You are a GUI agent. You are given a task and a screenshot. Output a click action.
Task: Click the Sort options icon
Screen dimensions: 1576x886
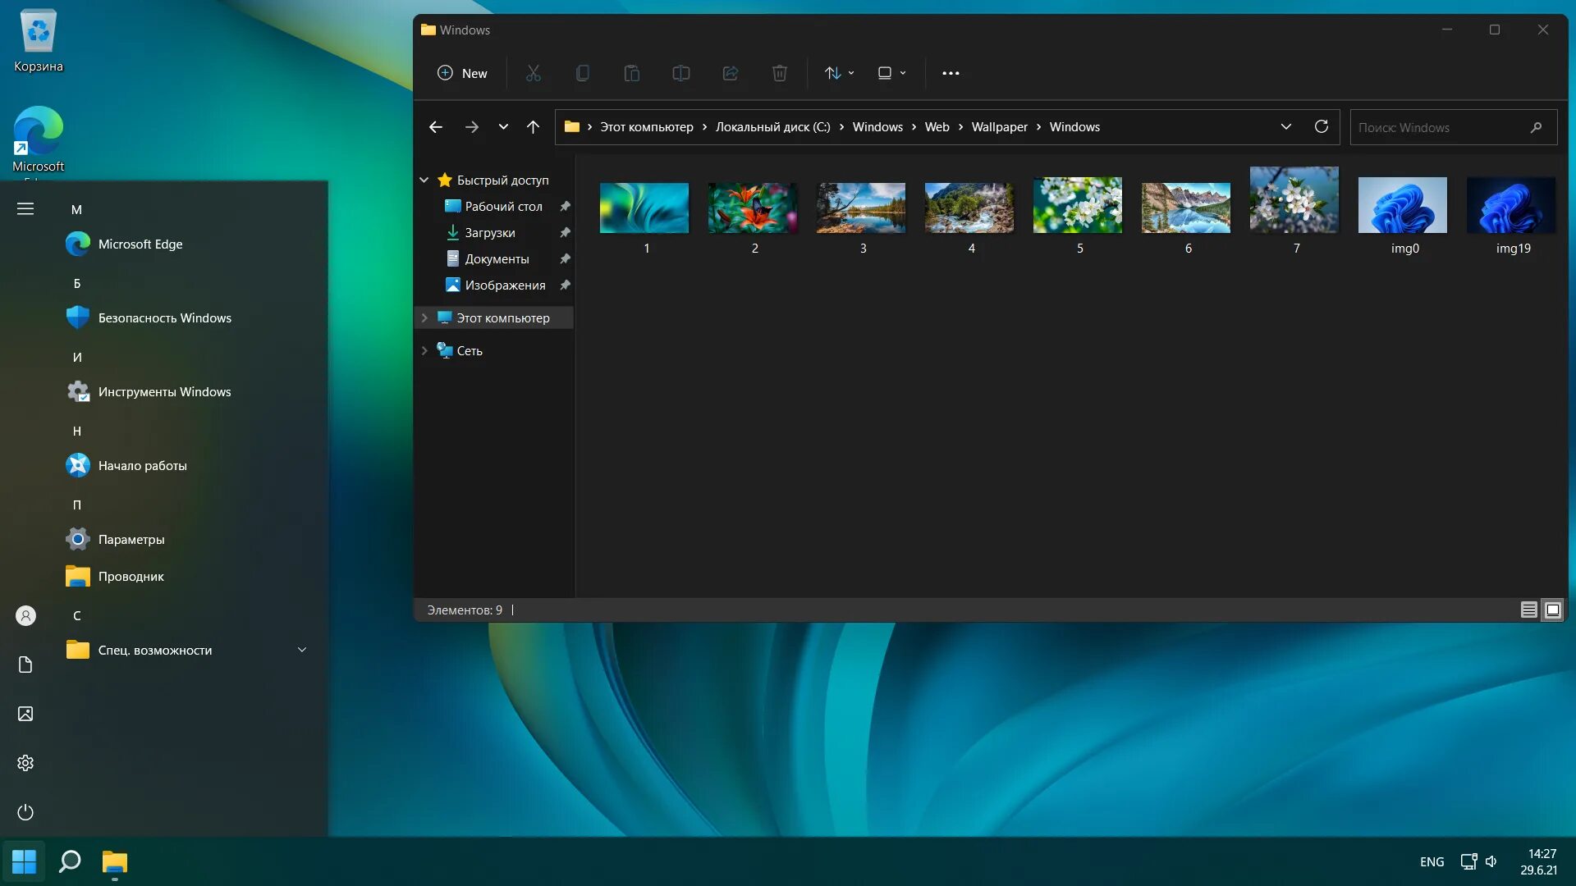[839, 72]
